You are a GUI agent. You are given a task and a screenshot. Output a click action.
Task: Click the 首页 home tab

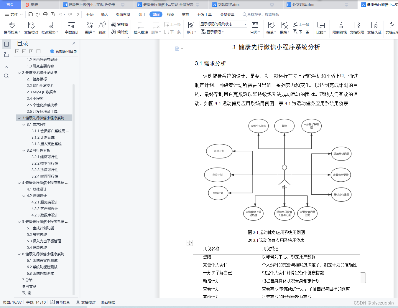pos(10,4)
